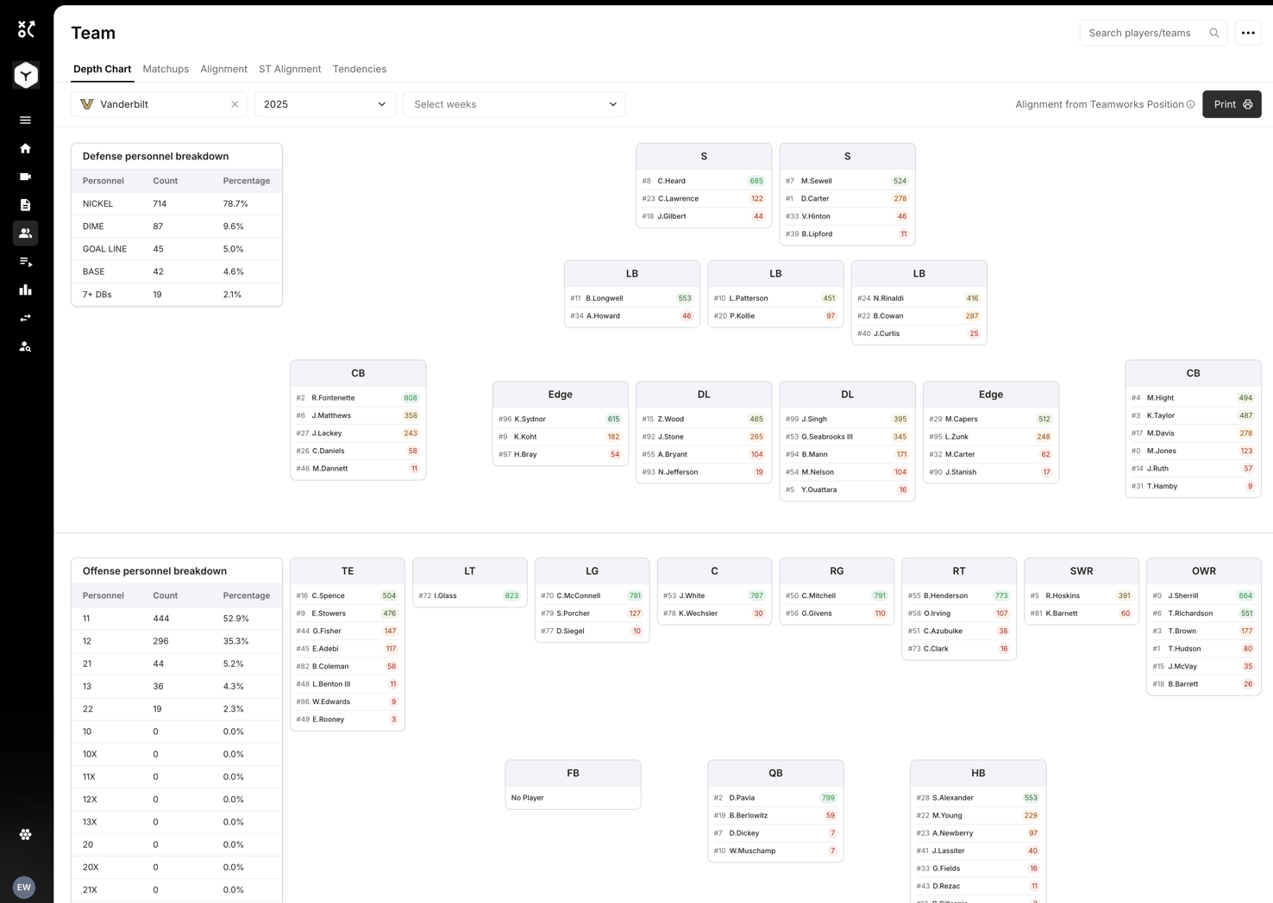
Task: Click the Print button
Action: [1232, 104]
